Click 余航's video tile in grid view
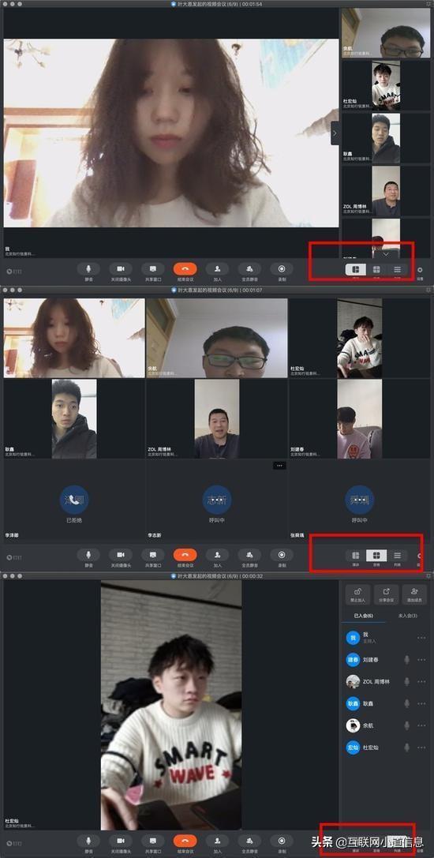Screen dimensions: 434x858 217,338
